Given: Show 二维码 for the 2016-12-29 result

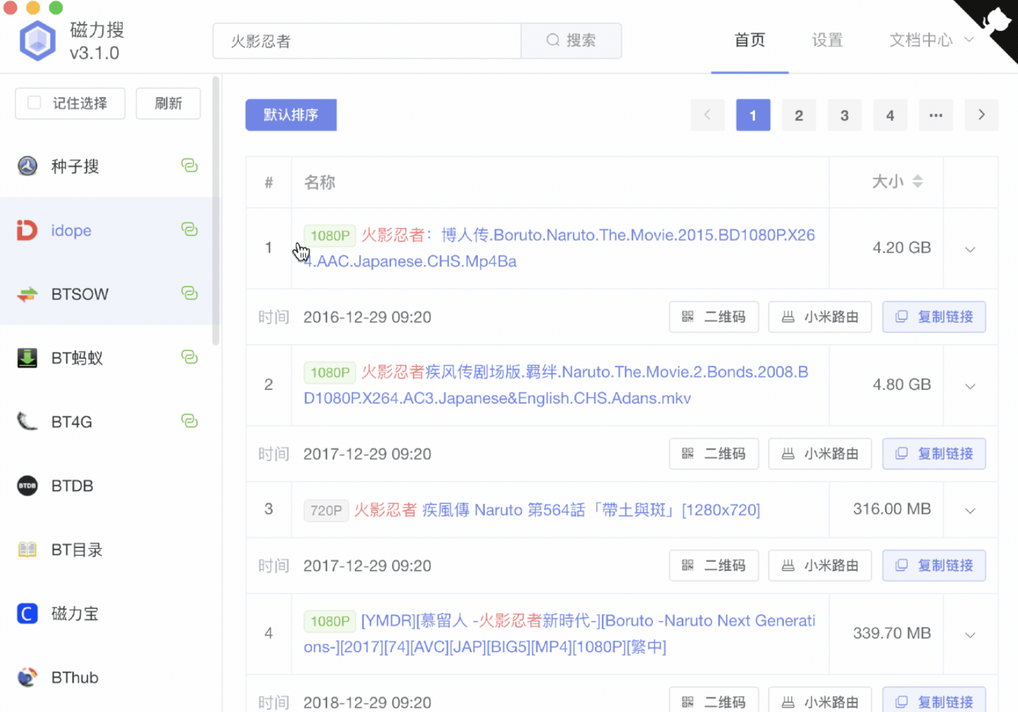Looking at the screenshot, I should pos(714,317).
